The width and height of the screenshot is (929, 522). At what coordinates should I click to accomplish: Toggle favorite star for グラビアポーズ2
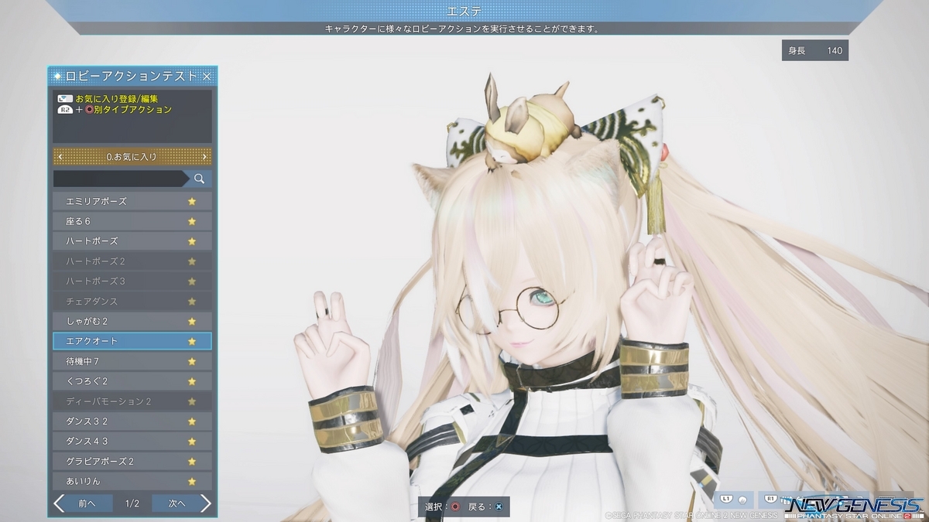[x=192, y=462]
